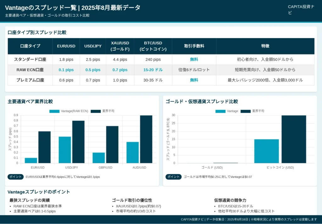
Task: Click the industry average bar for USD/JPY
Action: (78, 142)
